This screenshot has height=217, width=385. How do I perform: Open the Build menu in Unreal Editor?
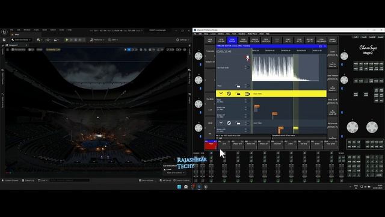45,30
